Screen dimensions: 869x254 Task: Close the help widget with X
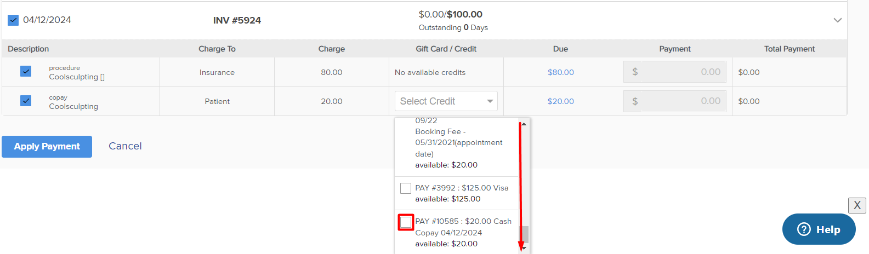point(857,206)
